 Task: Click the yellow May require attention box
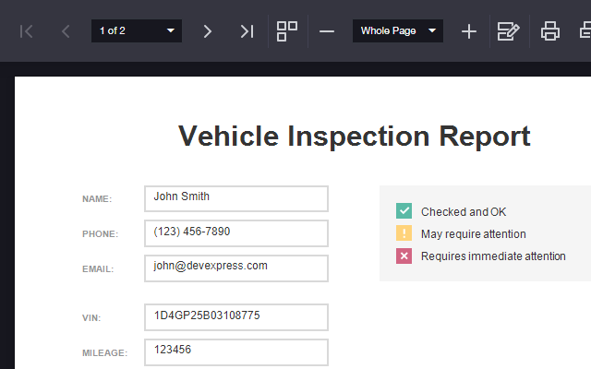pyautogui.click(x=404, y=233)
